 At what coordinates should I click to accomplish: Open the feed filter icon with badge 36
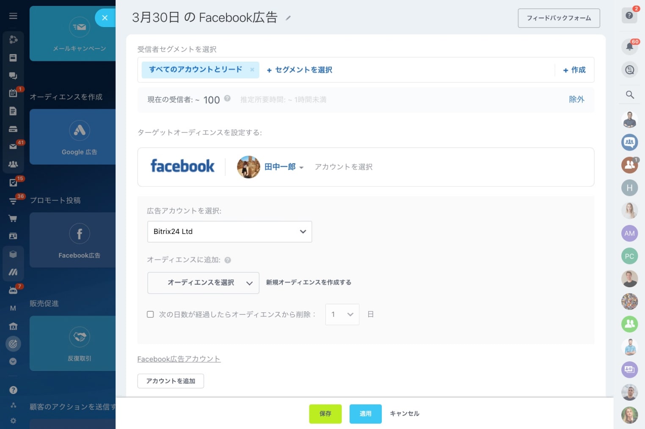pos(13,201)
